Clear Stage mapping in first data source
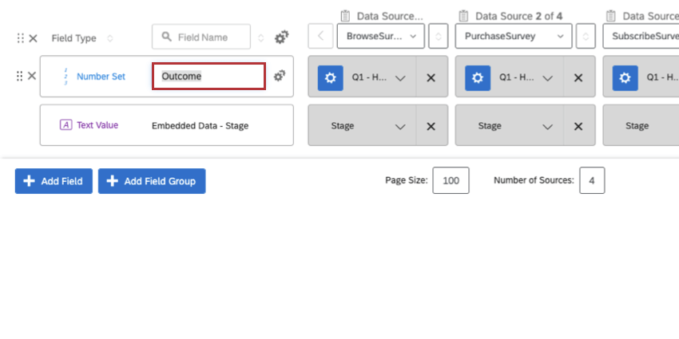This screenshot has height=339, width=679. click(x=431, y=126)
